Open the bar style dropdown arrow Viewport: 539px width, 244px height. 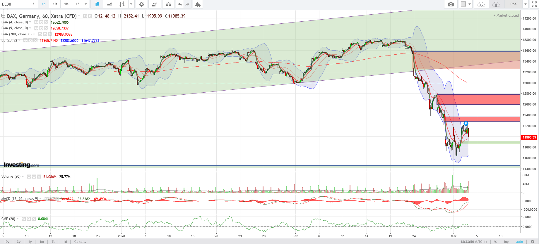pyautogui.click(x=131, y=4)
